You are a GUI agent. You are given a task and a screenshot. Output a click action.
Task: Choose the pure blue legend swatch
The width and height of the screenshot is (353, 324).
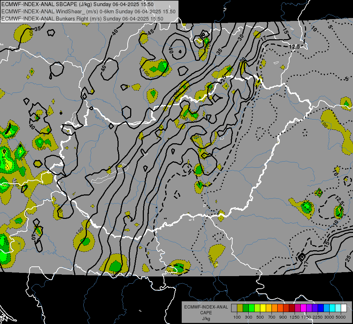(321, 308)
